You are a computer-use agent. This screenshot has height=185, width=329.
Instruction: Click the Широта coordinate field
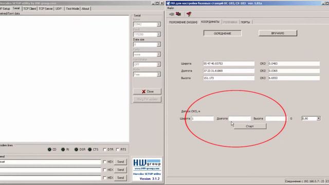[x=229, y=64]
